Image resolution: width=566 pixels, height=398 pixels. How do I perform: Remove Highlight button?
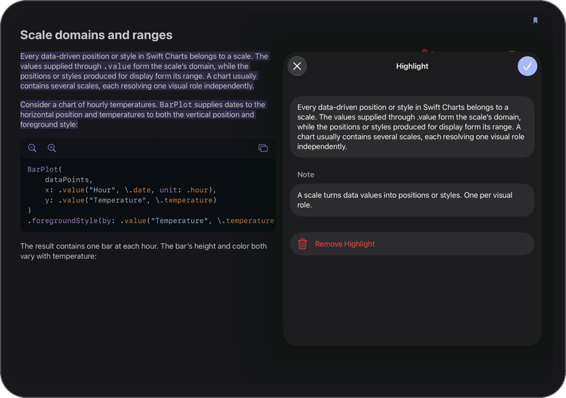pyautogui.click(x=412, y=244)
